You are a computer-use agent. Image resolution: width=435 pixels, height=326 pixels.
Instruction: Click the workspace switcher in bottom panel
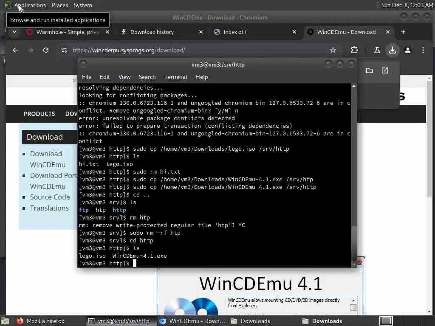[x=386, y=321]
